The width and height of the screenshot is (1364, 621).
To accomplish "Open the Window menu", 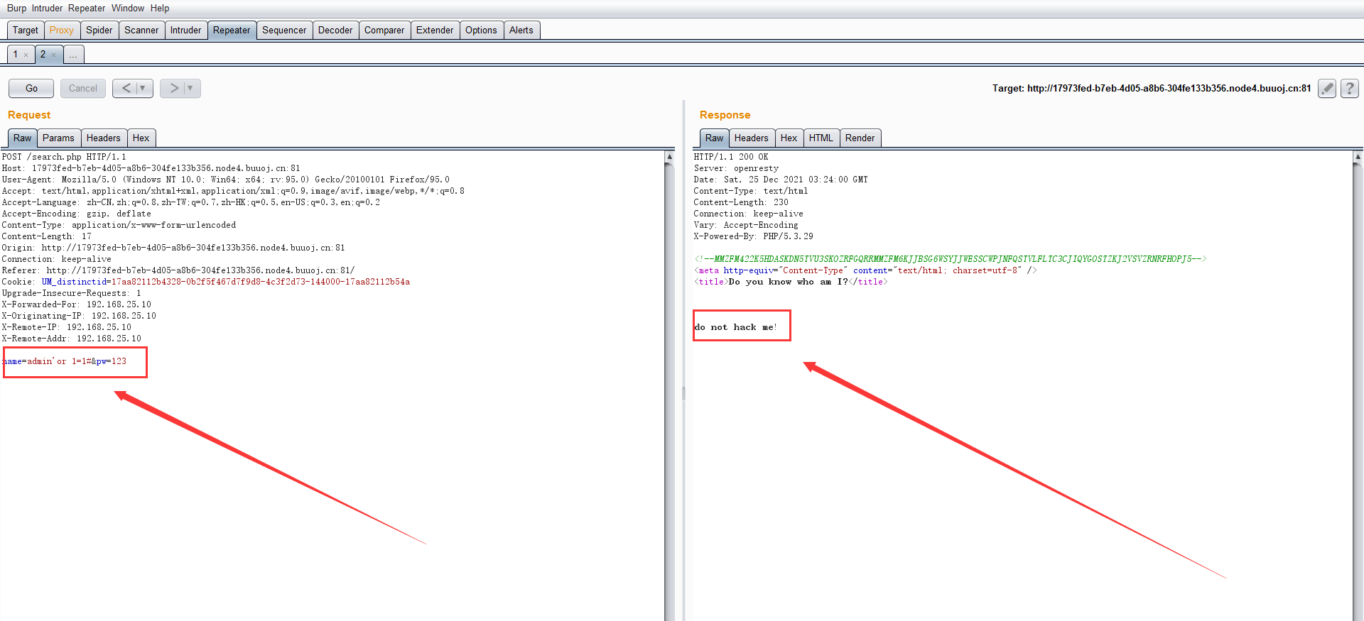I will (x=128, y=8).
